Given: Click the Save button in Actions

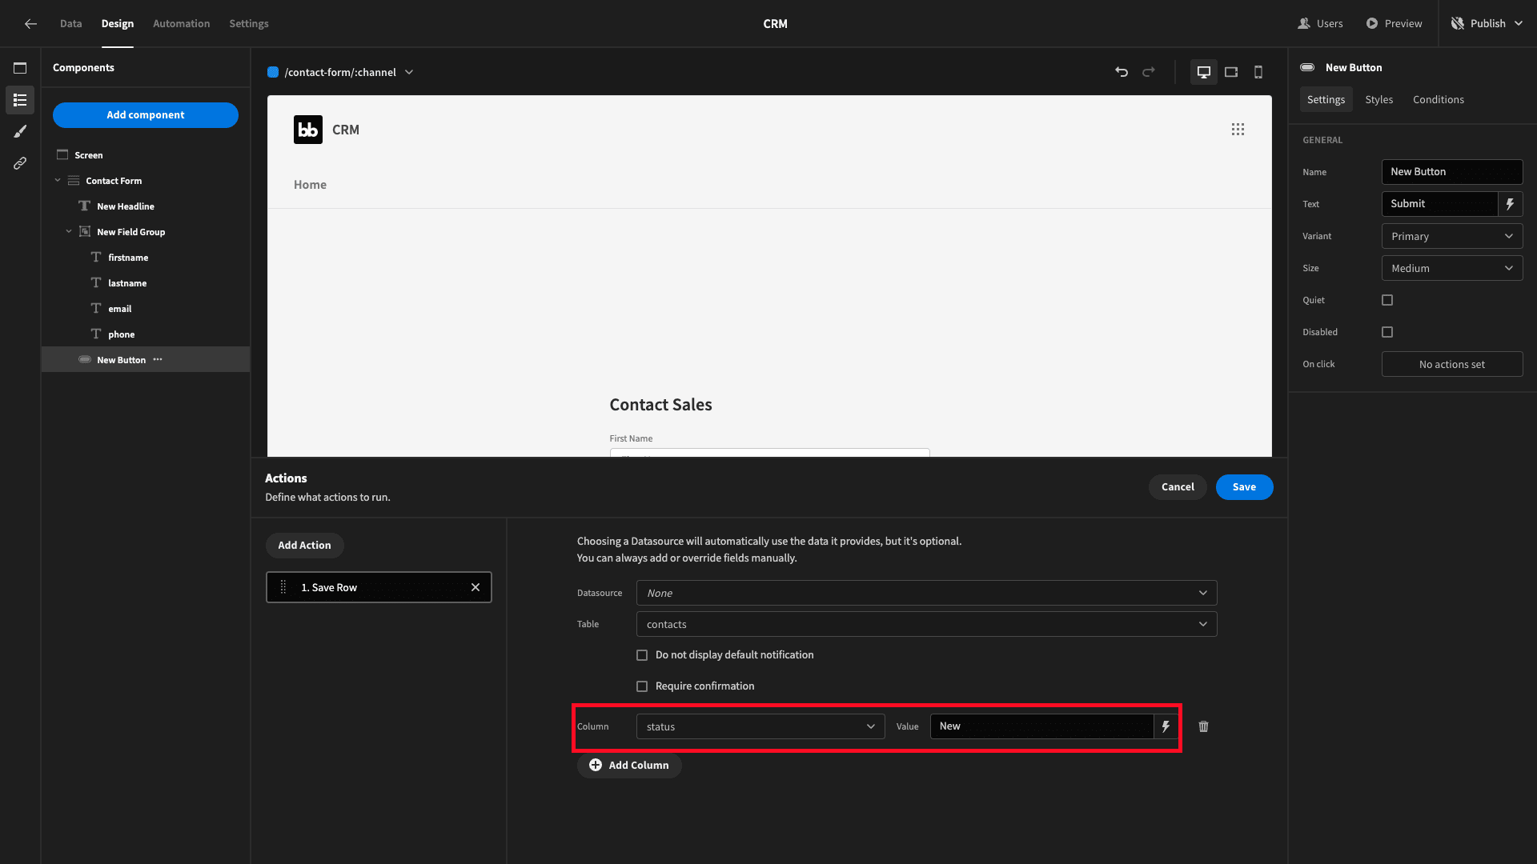Looking at the screenshot, I should [1244, 487].
